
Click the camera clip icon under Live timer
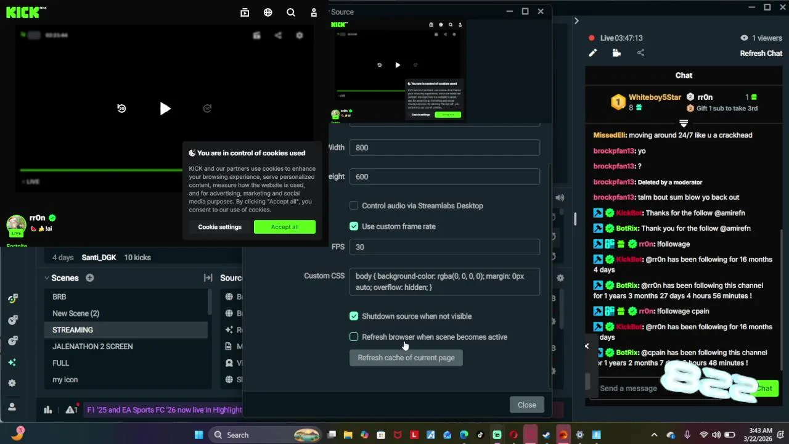coord(616,53)
